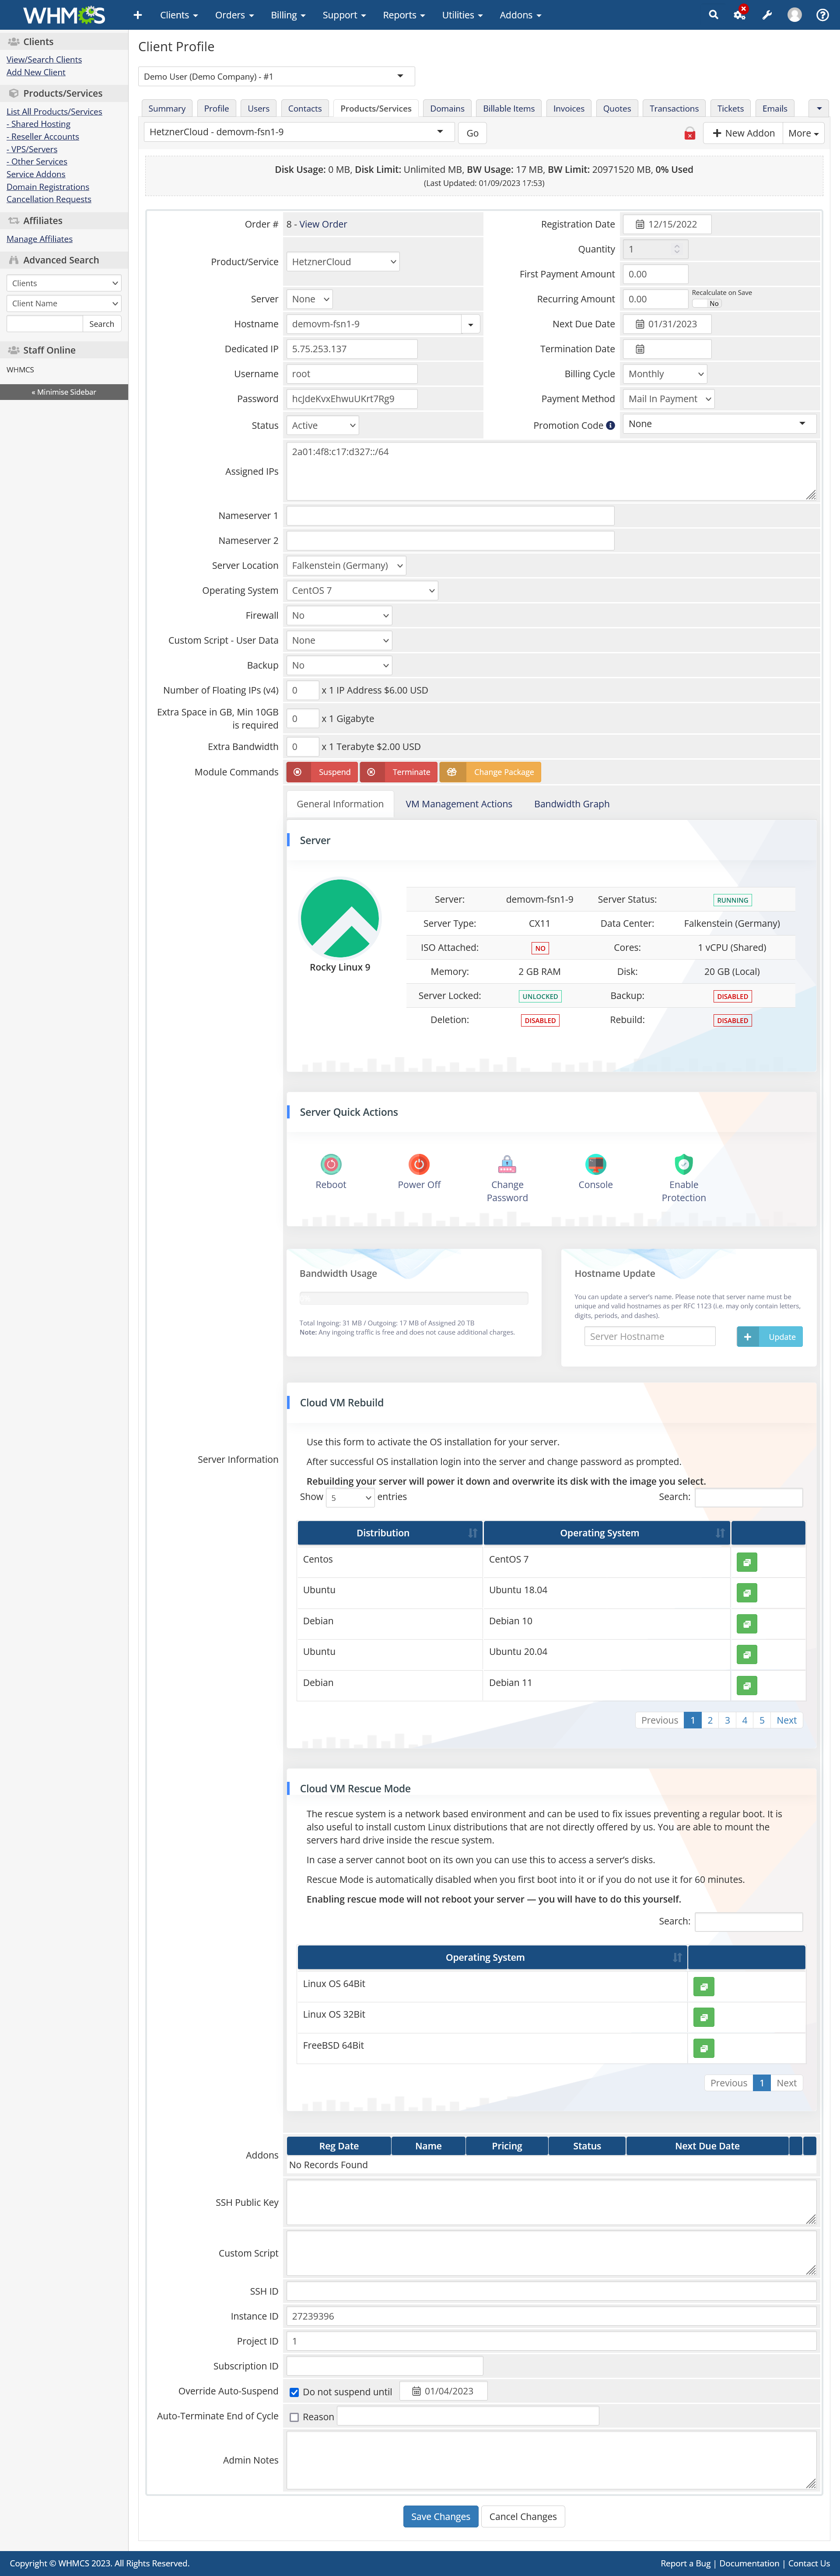Click the Bandwidth Usage progress bar
Screen dimensions: 840x2576
coord(414,1298)
